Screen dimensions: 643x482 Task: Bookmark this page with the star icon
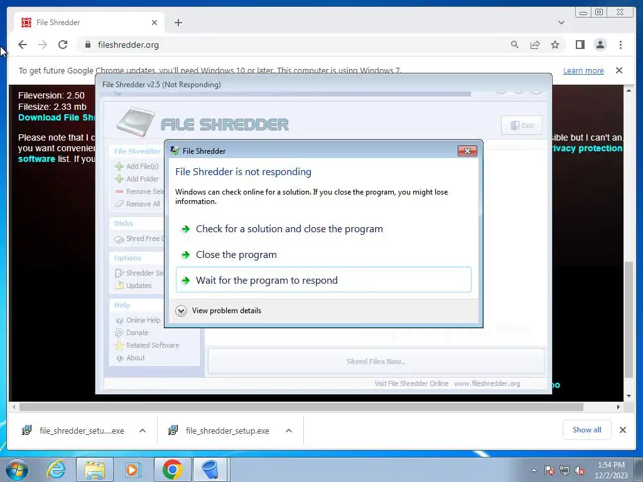tap(555, 45)
